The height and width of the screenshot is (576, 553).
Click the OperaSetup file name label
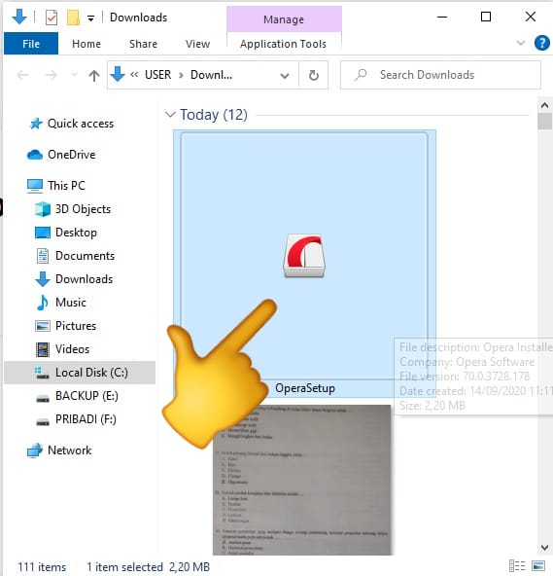click(x=305, y=388)
